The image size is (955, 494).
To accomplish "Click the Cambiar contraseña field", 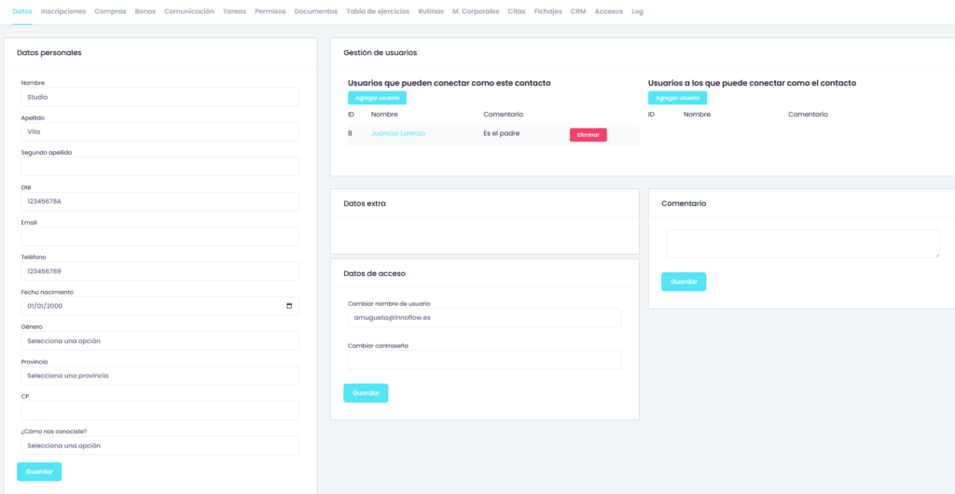I will click(x=484, y=360).
